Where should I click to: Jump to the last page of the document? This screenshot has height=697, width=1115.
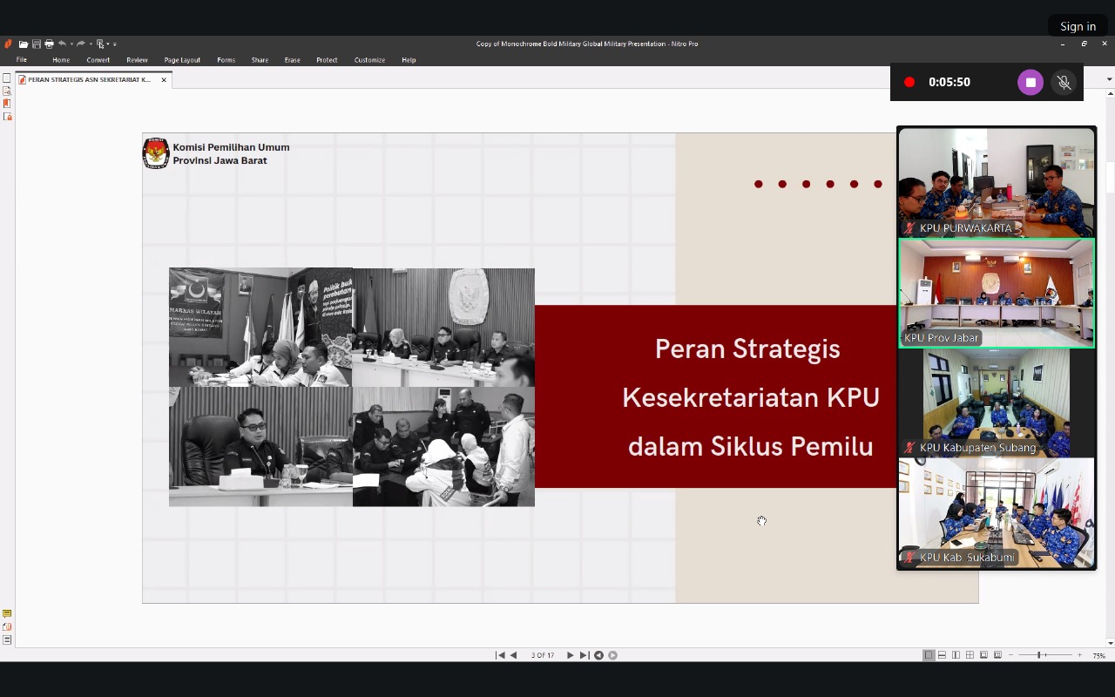pyautogui.click(x=585, y=655)
